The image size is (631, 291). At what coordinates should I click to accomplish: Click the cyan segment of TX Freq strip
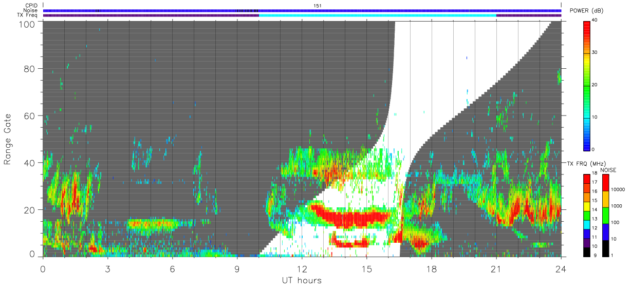[378, 15]
